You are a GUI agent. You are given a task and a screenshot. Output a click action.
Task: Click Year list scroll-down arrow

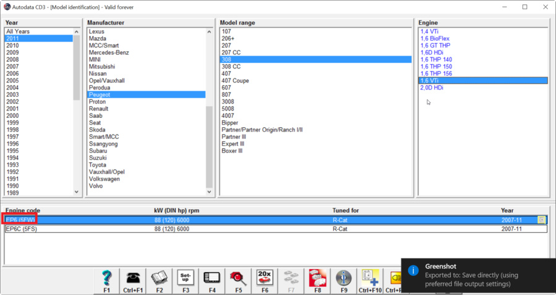[x=77, y=192]
